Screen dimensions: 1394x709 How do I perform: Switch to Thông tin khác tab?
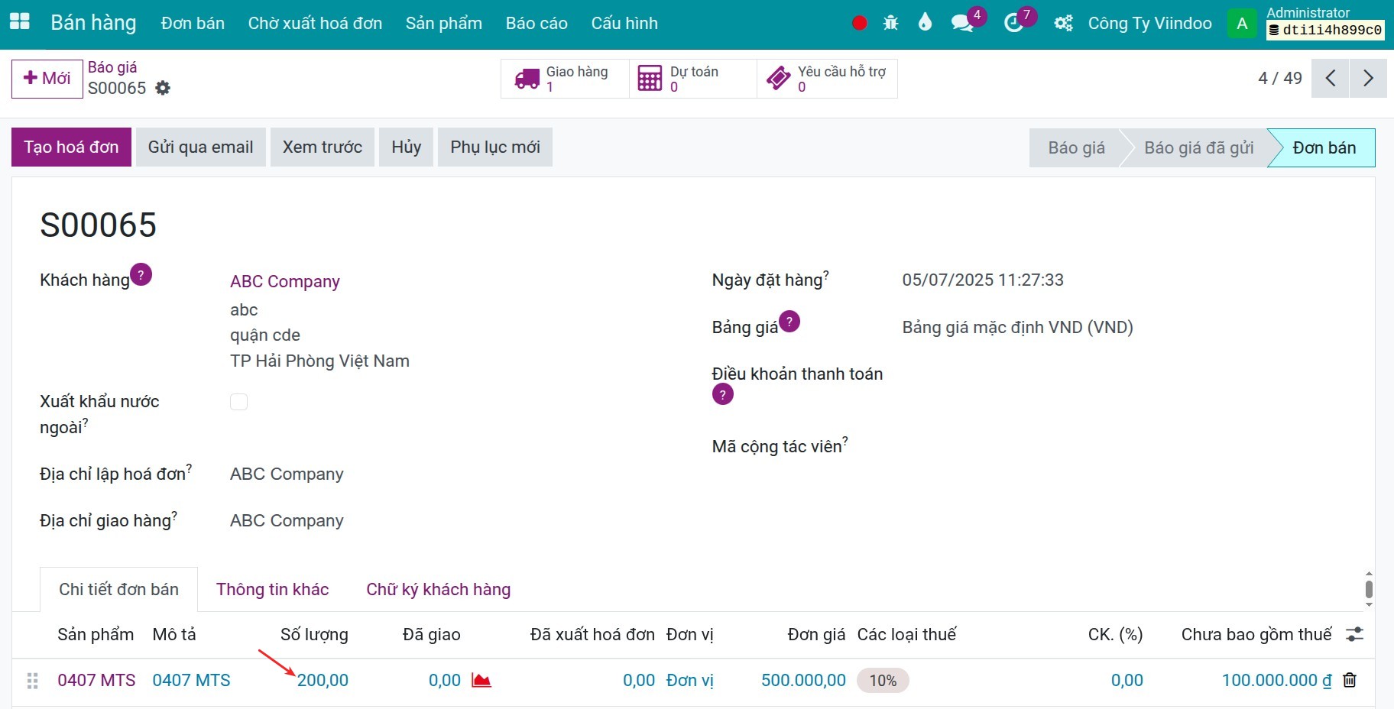coord(272,589)
